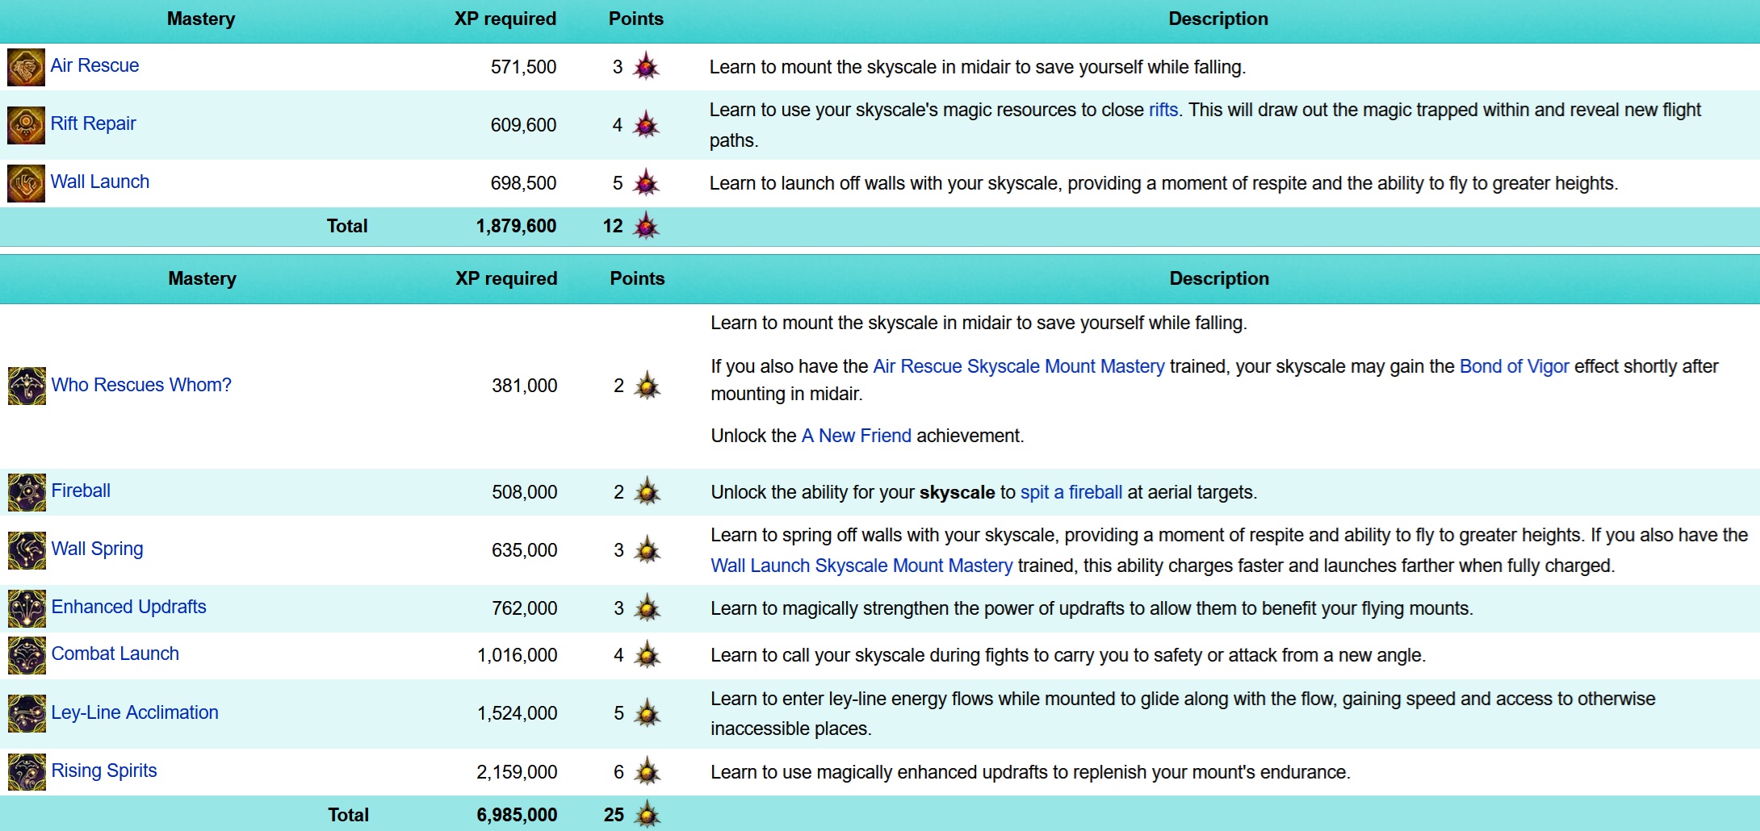Click mastery point icon in Air Rescue row
The image size is (1760, 831).
click(x=646, y=66)
